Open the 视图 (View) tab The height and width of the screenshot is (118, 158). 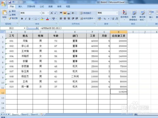pos(68,7)
